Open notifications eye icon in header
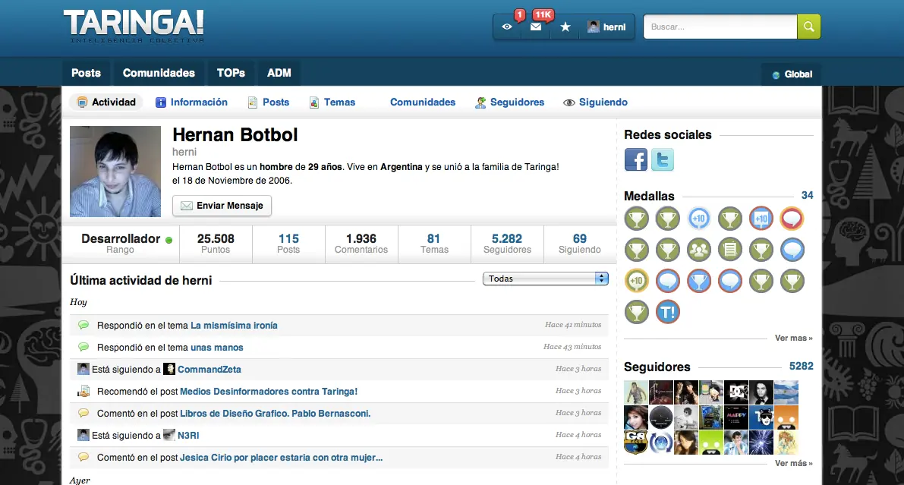The height and width of the screenshot is (485, 904). [507, 27]
